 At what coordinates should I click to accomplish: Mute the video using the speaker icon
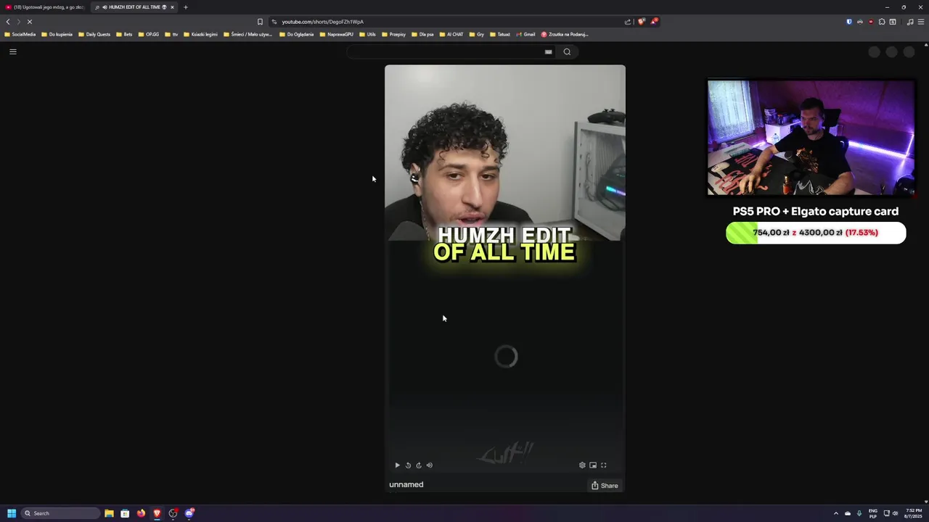(x=430, y=465)
